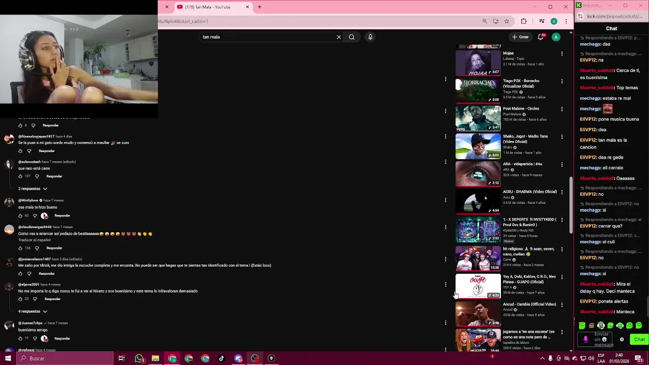The width and height of the screenshot is (649, 365).
Task: Click the YouTube search magnifier button
Action: pos(351,37)
